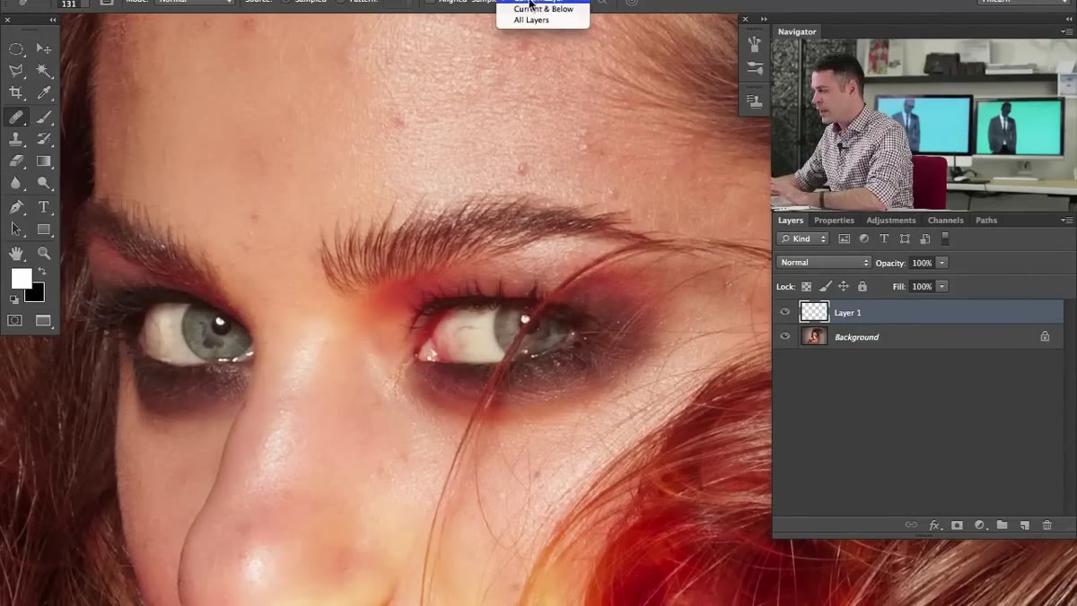Choose Current & Below from Sample menu
This screenshot has width=1077, height=606.
[543, 9]
